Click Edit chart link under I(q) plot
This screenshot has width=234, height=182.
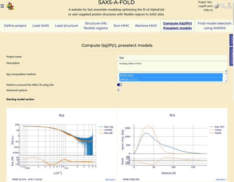(110, 179)
